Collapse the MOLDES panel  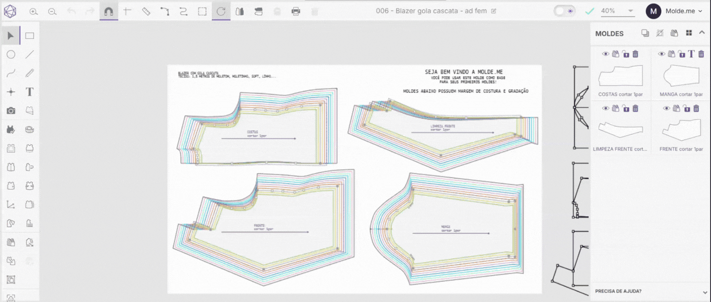tap(702, 33)
